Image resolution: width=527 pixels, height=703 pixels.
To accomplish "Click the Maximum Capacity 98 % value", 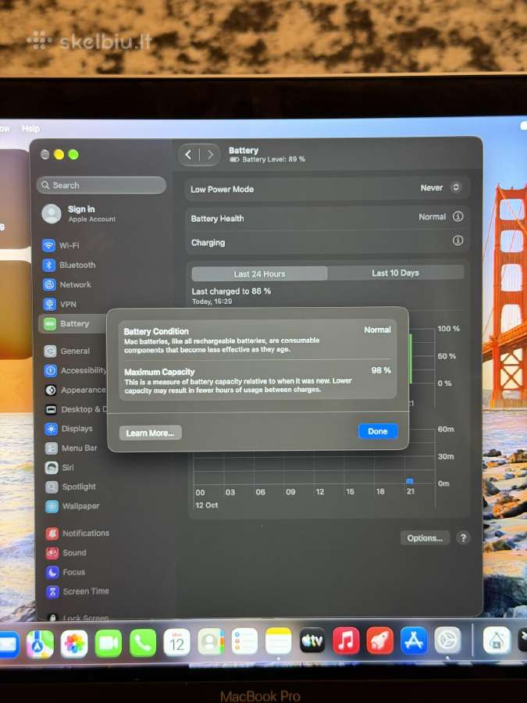I will (381, 370).
